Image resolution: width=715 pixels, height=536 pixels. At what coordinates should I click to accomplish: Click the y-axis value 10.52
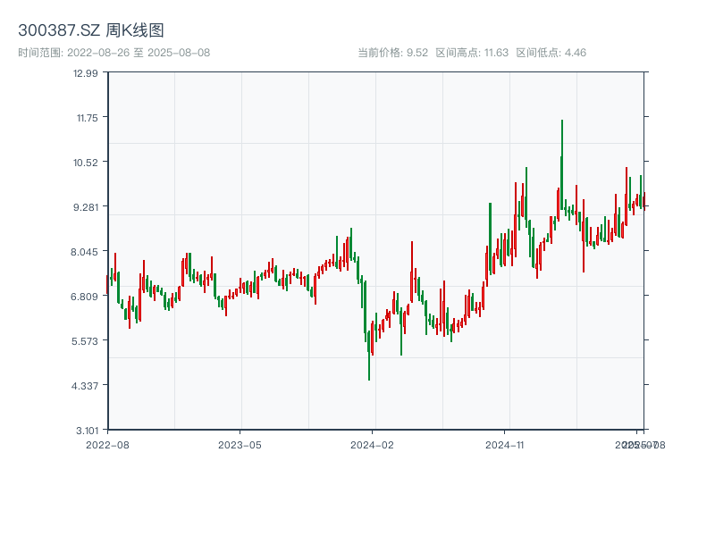pyautogui.click(x=85, y=163)
